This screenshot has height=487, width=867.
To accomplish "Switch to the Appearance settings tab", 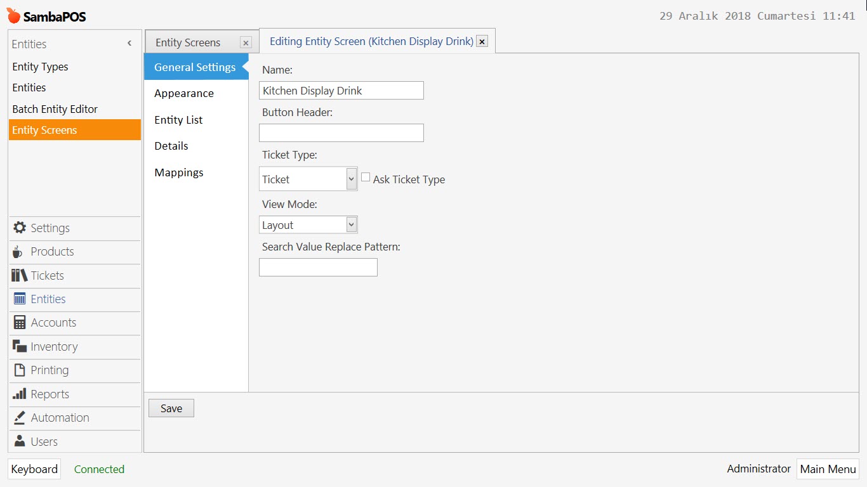I will click(x=184, y=93).
